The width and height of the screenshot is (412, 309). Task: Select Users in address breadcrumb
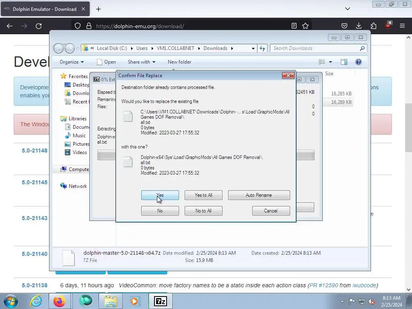(142, 48)
